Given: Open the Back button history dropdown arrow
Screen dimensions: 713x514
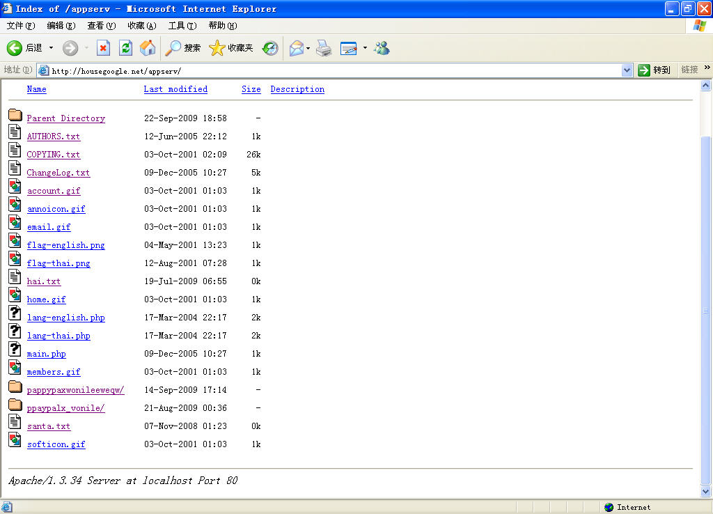Looking at the screenshot, I should (51, 48).
